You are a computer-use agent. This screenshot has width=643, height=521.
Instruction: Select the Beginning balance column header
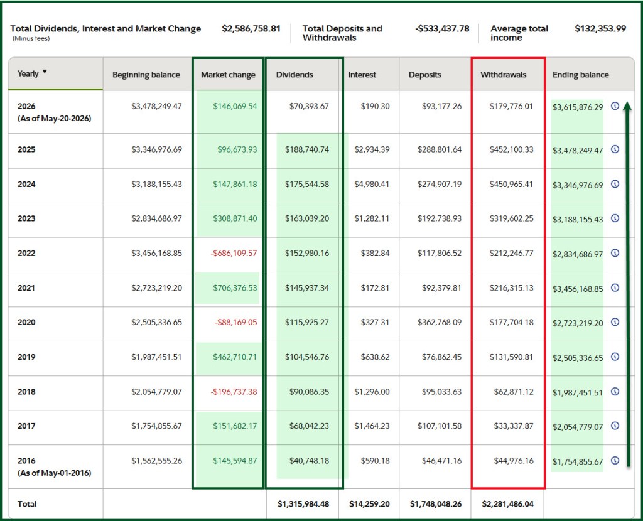tap(146, 75)
